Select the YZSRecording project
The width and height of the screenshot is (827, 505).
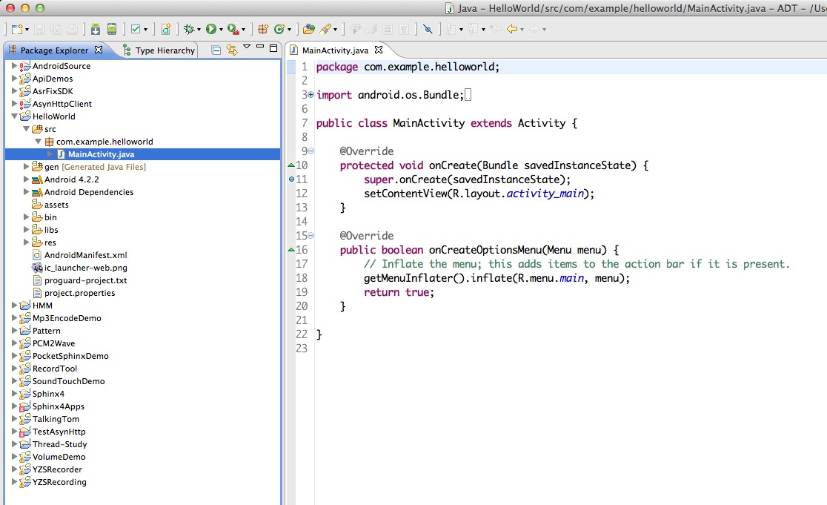59,482
